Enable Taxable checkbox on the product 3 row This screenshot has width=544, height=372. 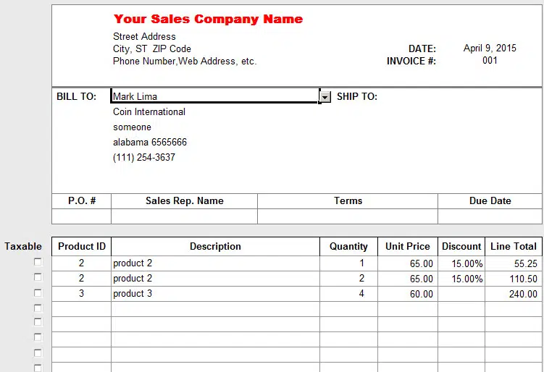tap(38, 293)
